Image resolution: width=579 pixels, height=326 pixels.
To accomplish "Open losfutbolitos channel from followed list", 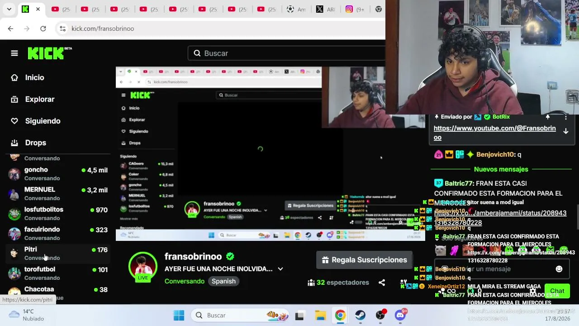I will click(x=58, y=214).
